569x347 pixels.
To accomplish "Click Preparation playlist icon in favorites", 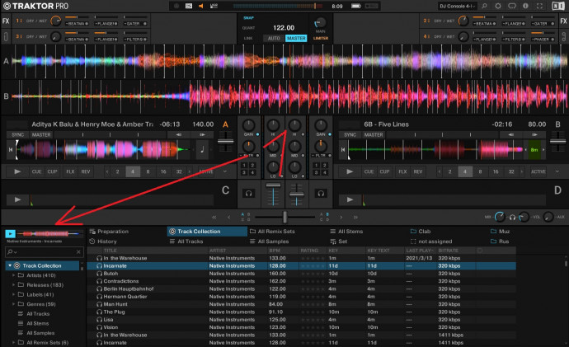I will (92, 232).
